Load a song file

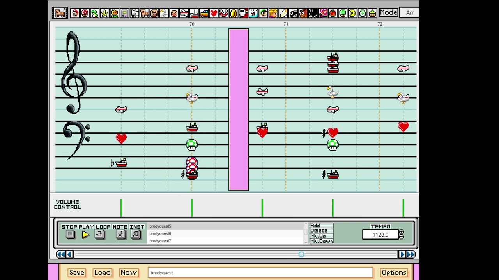(x=102, y=273)
